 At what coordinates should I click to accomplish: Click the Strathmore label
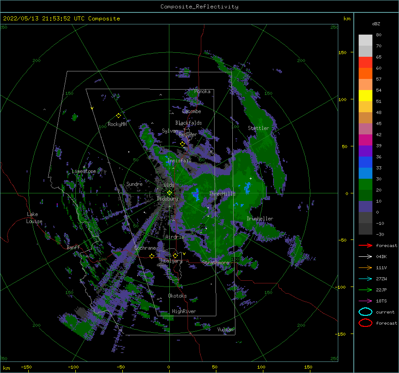(215, 263)
